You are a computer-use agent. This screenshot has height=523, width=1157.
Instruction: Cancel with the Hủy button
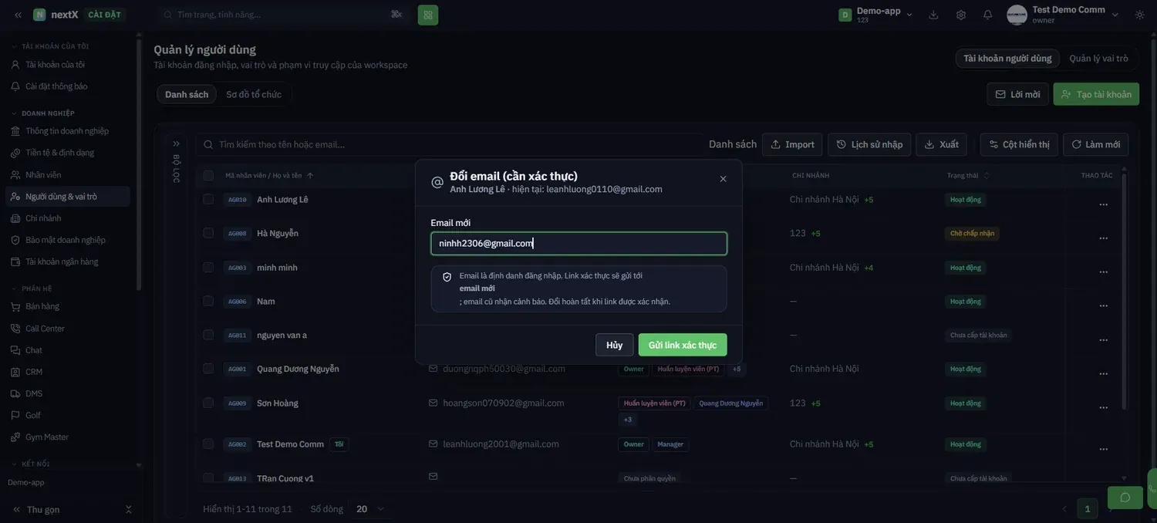tap(614, 345)
